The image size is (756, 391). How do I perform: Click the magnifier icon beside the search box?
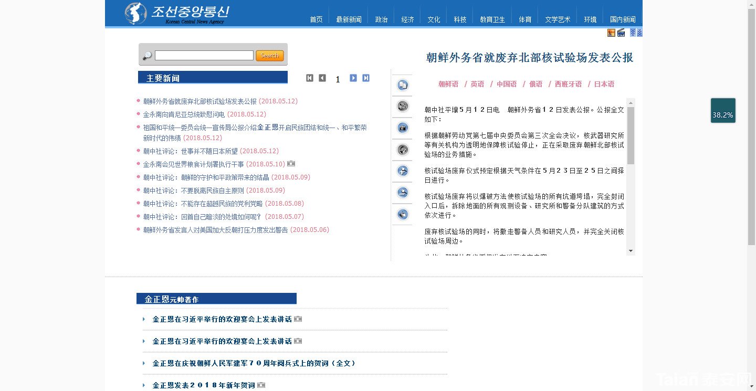point(147,56)
